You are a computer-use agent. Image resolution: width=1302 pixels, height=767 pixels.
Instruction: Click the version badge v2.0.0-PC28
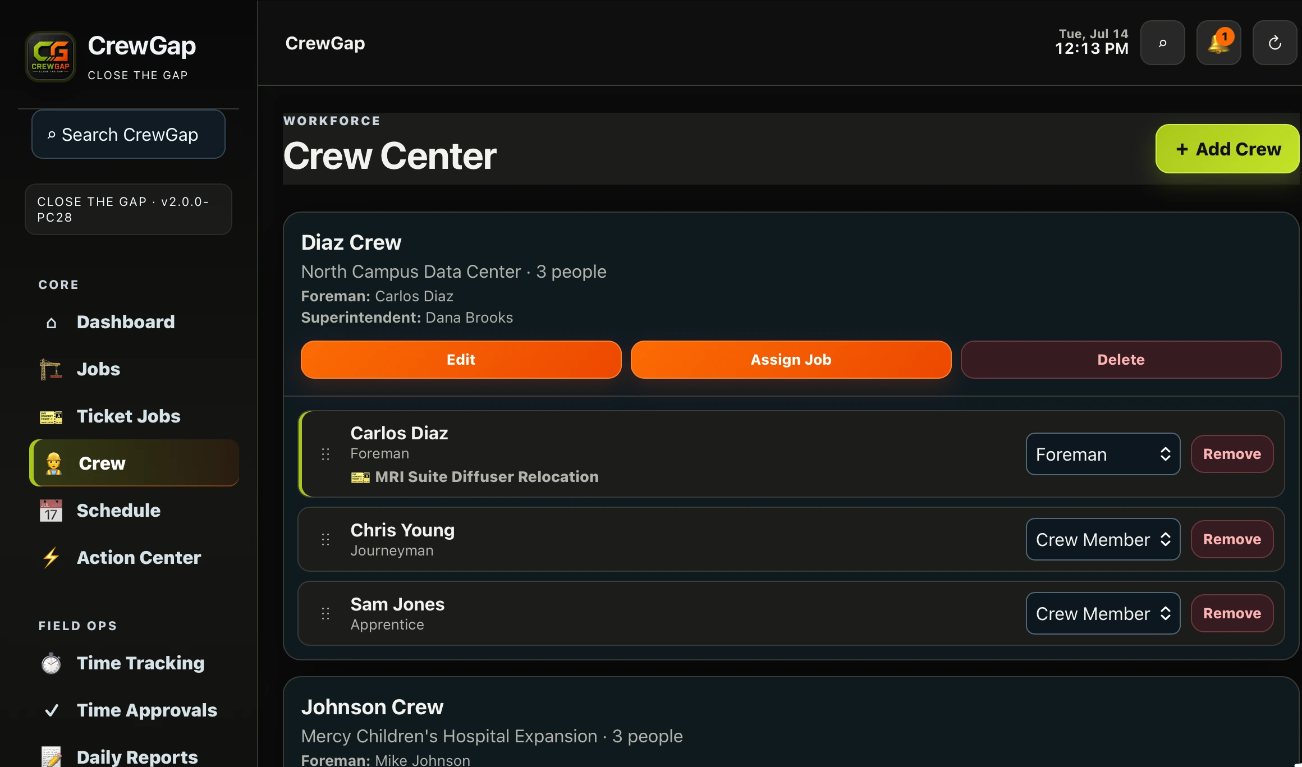(x=129, y=209)
